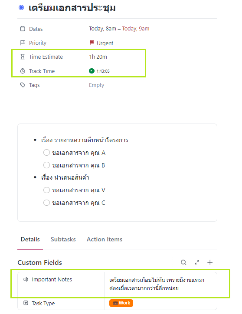Open the Work task type dropdown
Viewport: 242px width, 314px height.
click(121, 303)
